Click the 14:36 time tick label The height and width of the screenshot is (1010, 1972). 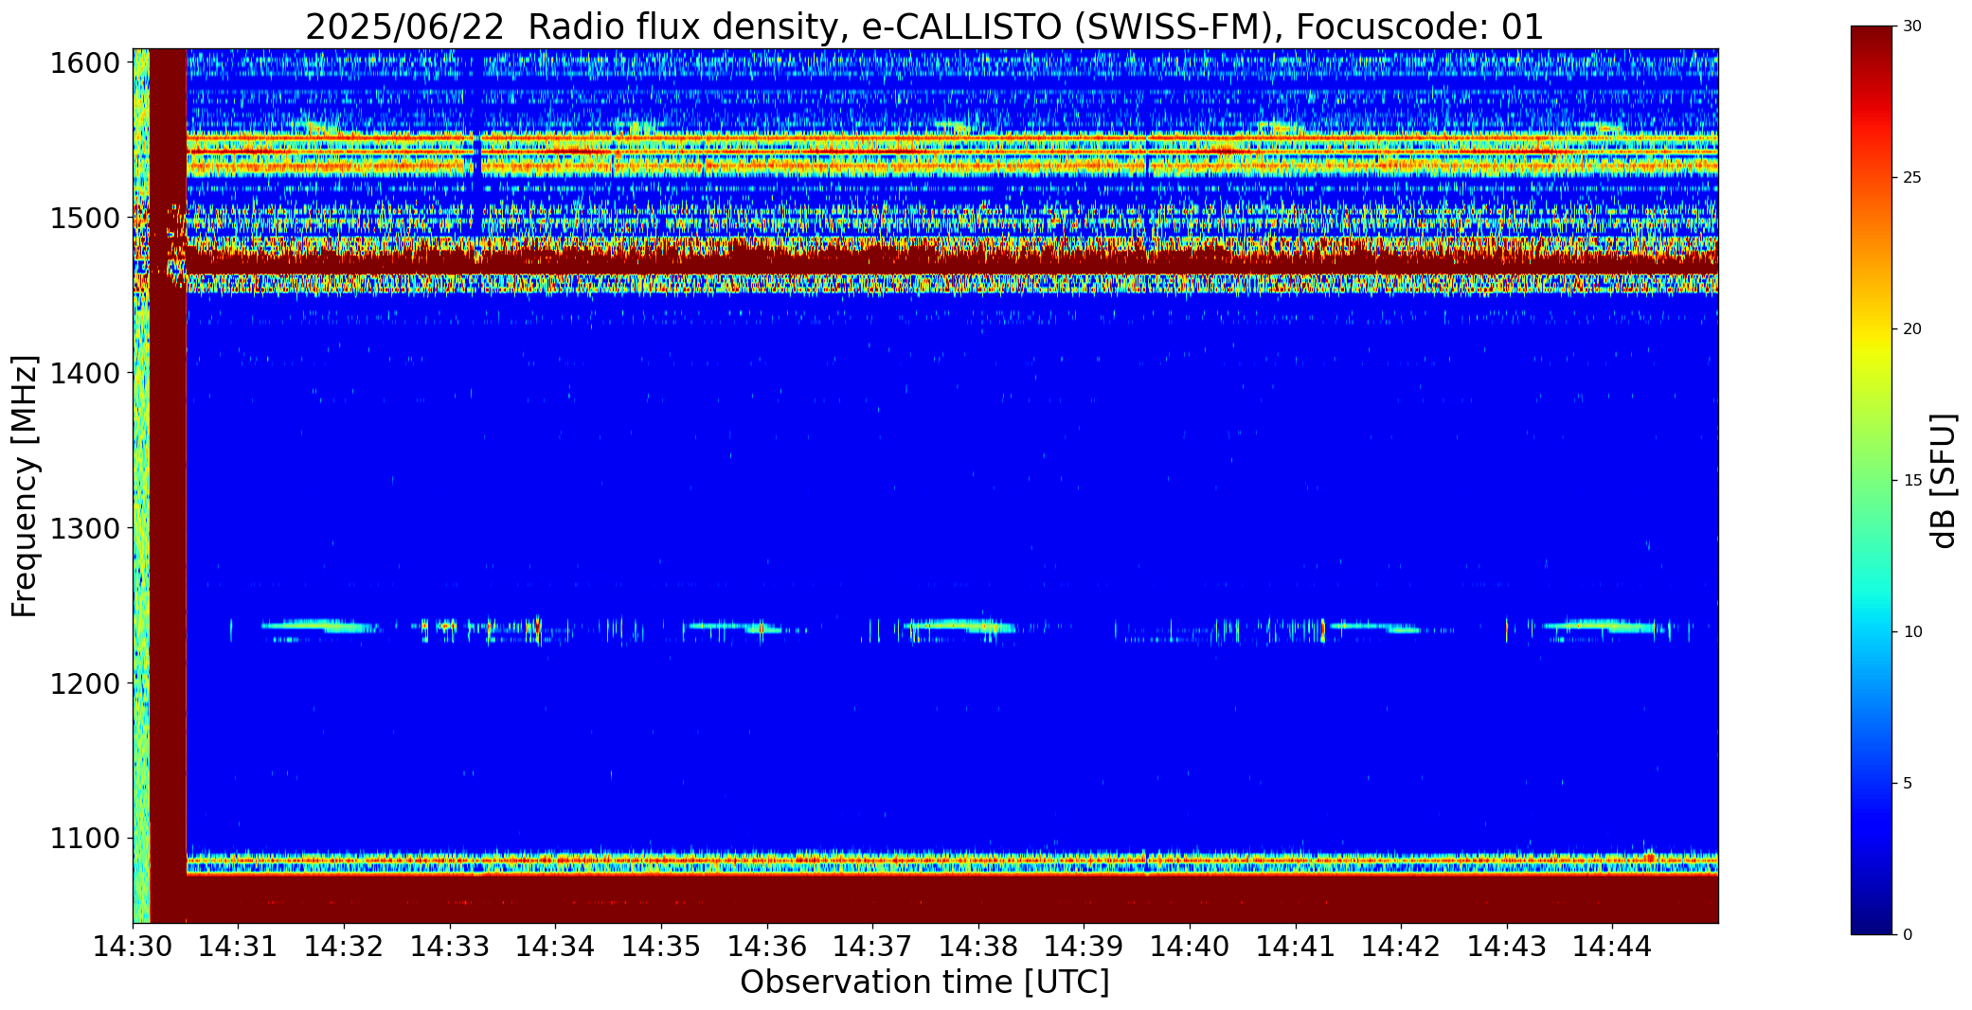[767, 947]
